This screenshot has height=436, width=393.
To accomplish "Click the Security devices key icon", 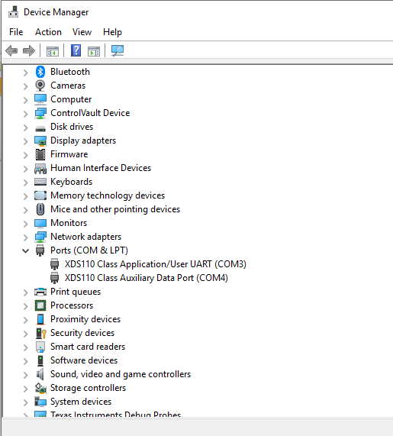I will (x=41, y=333).
